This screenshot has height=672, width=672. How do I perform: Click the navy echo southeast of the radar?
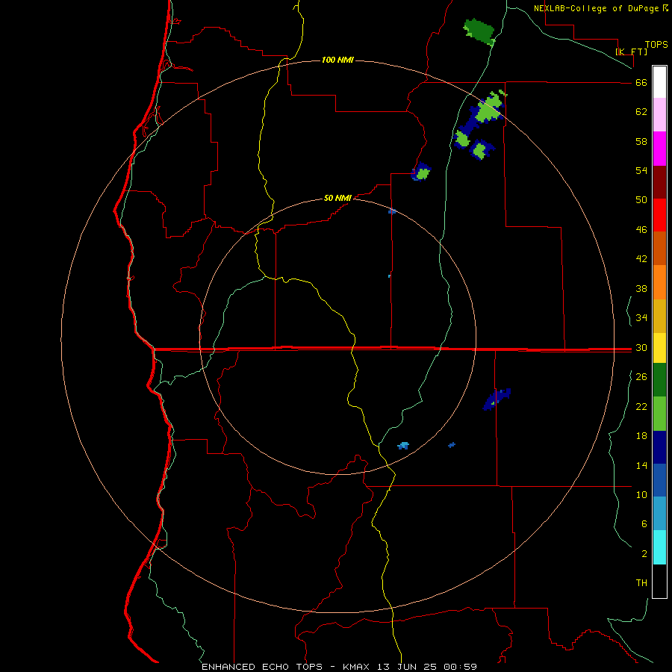(x=497, y=399)
